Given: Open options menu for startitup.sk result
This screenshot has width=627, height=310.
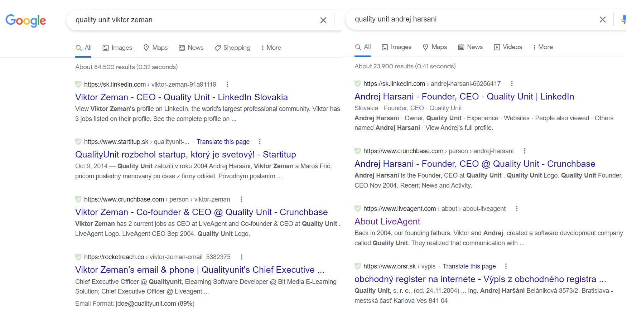Looking at the screenshot, I should tap(260, 142).
